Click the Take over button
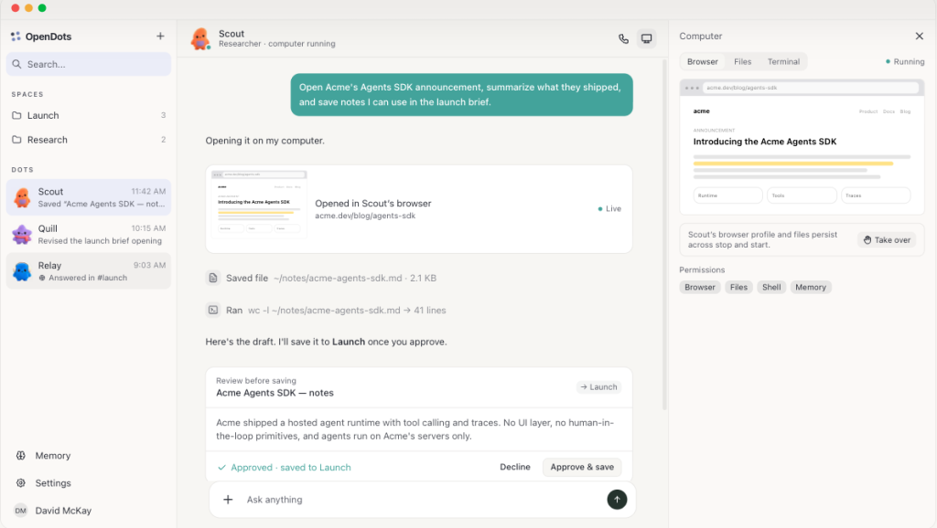The image size is (937, 528). pyautogui.click(x=887, y=240)
